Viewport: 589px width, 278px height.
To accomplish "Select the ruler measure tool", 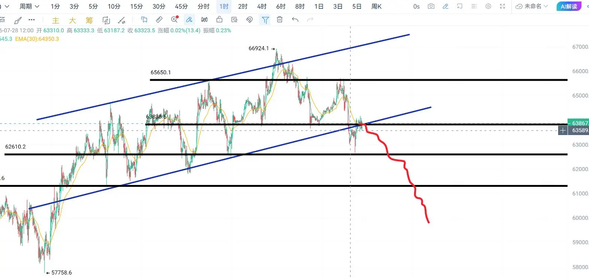I will click(x=159, y=20).
